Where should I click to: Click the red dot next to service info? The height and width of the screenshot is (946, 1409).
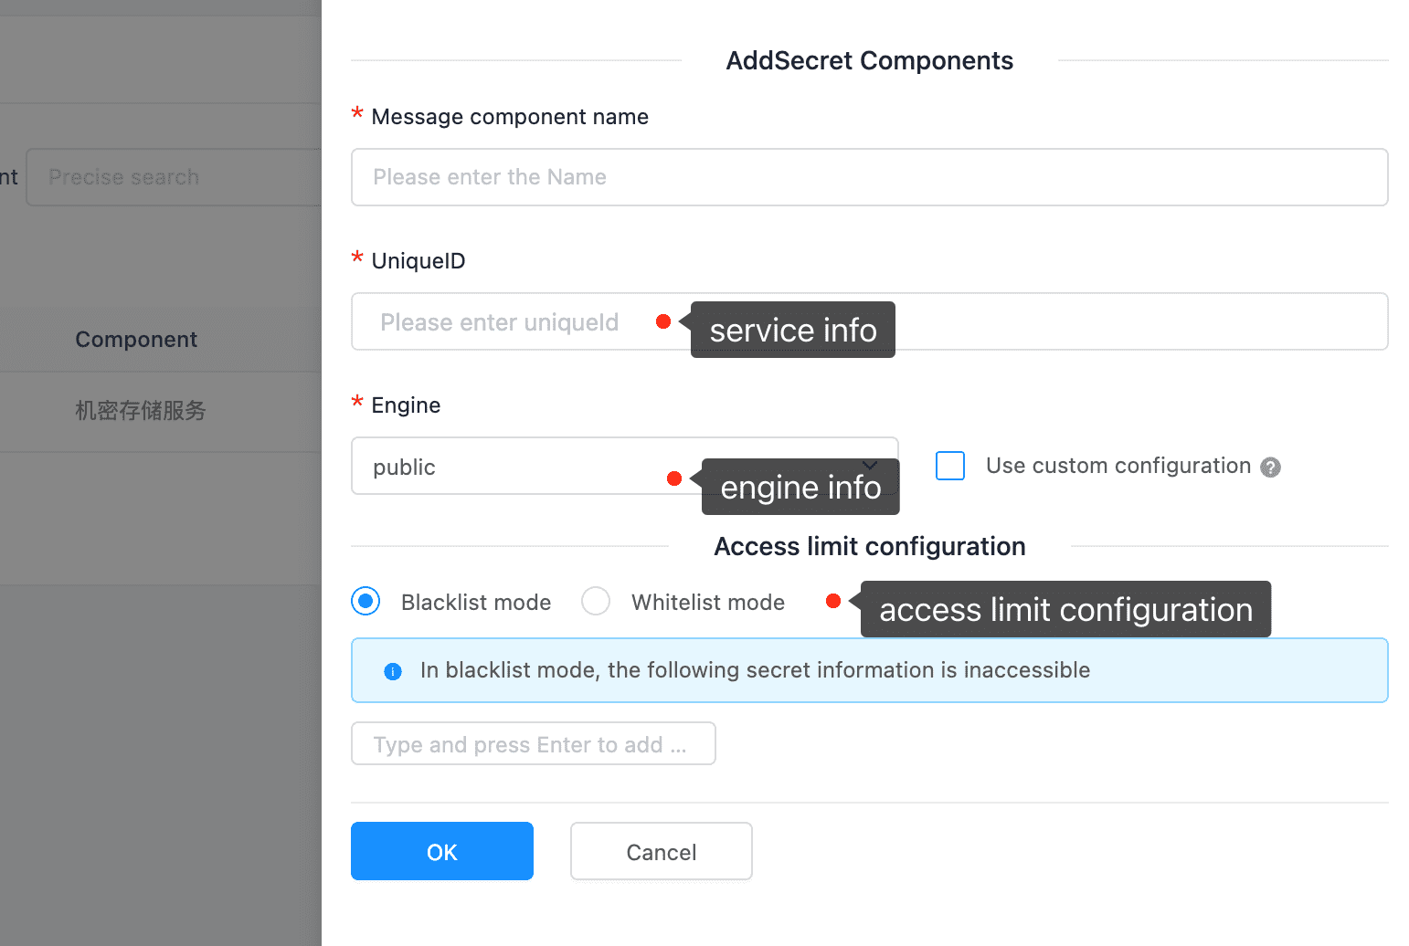point(663,321)
